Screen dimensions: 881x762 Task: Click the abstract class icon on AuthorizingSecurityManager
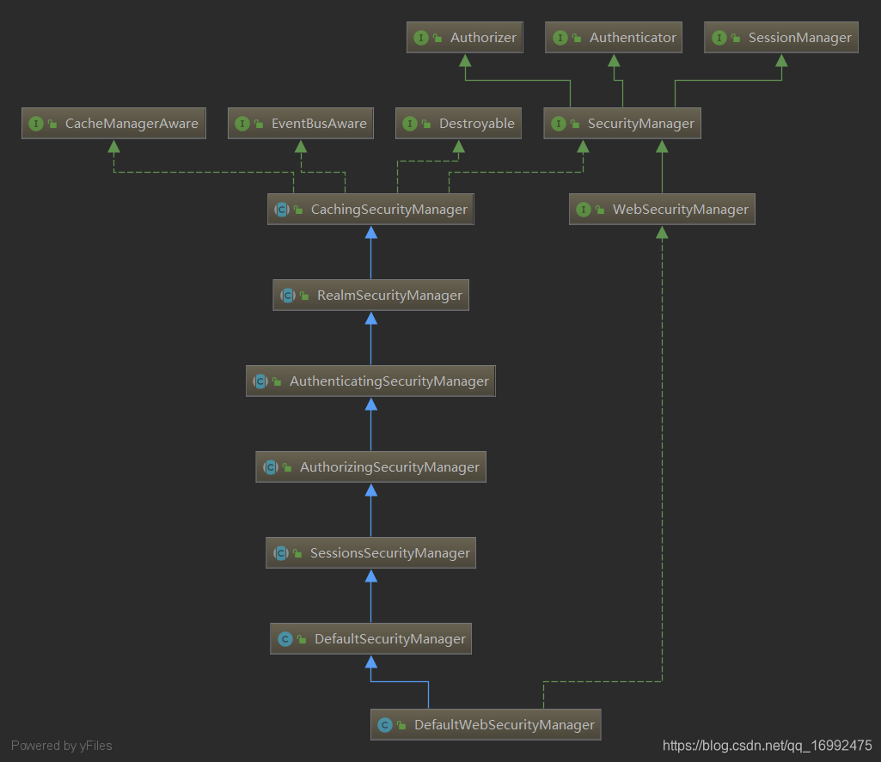coord(271,467)
